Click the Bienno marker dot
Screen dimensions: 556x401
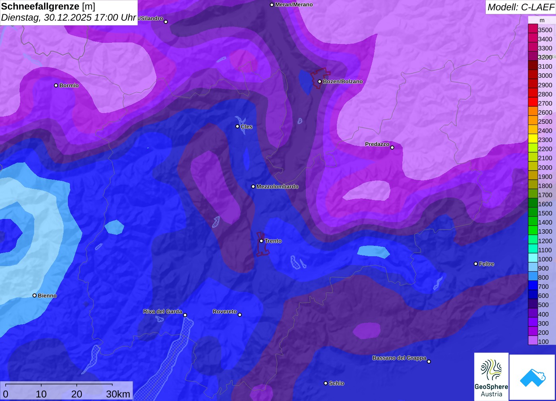click(35, 295)
